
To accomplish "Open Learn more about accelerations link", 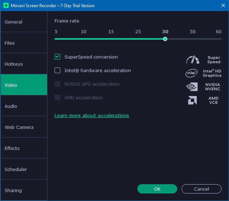I will tap(92, 115).
